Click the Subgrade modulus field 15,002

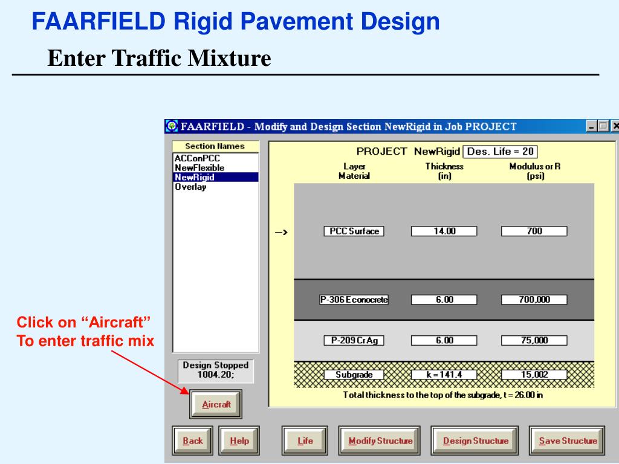[x=534, y=375]
